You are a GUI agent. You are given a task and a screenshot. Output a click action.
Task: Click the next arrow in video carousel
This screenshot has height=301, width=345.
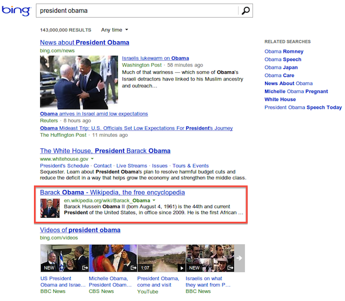[x=239, y=258]
